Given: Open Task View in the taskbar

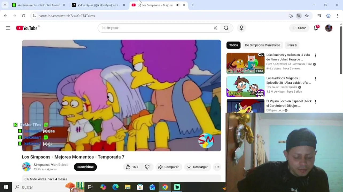Looking at the screenshot, I should [90, 187].
